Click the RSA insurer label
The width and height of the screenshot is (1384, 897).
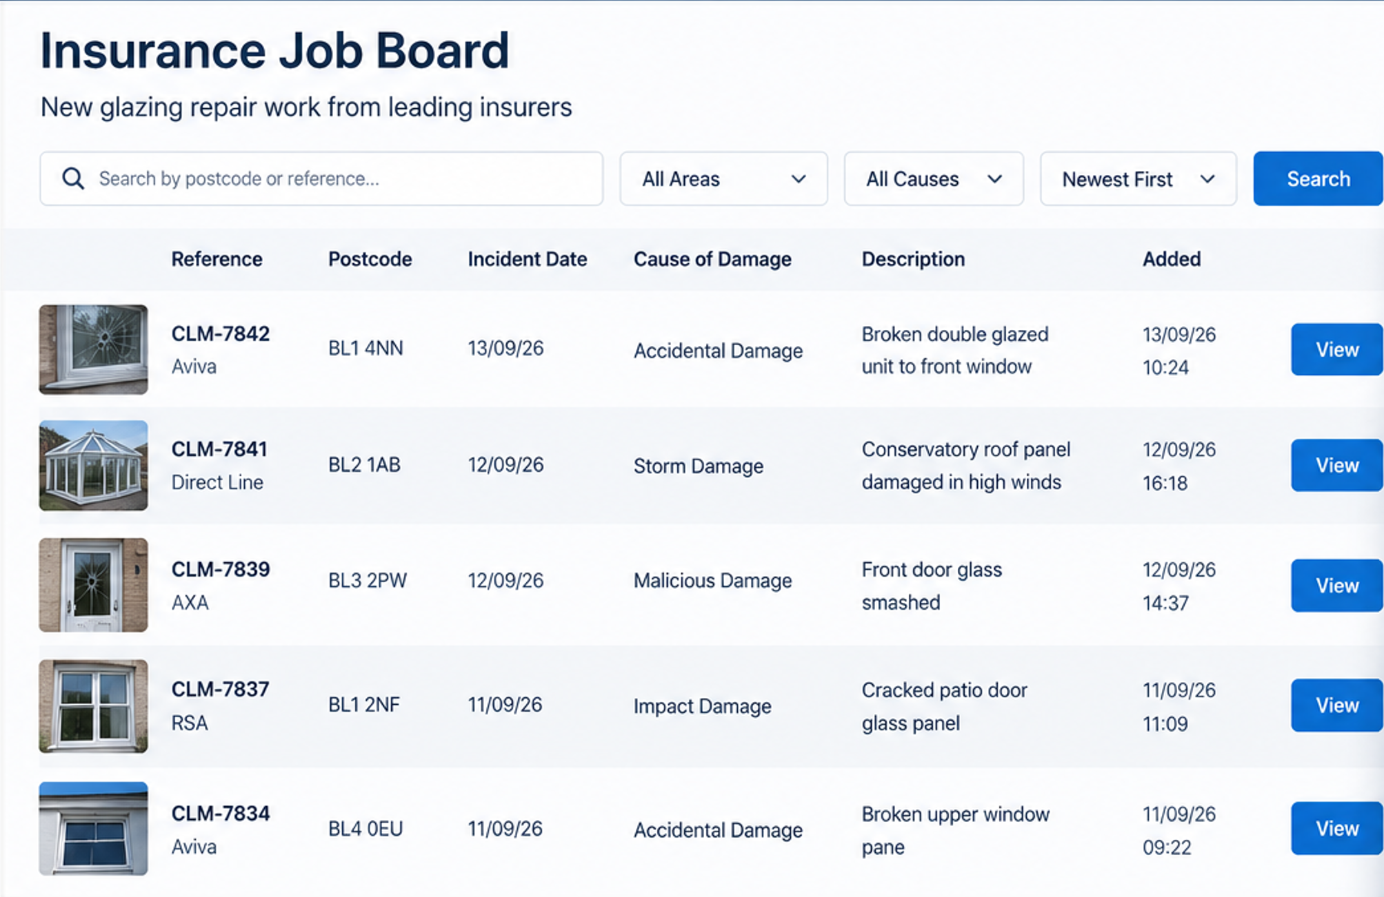[x=189, y=723]
